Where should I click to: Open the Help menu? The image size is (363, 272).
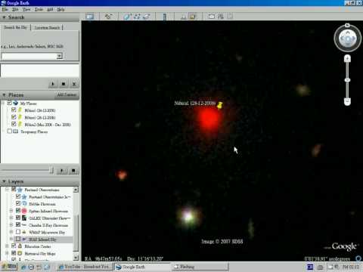pos(60,9)
